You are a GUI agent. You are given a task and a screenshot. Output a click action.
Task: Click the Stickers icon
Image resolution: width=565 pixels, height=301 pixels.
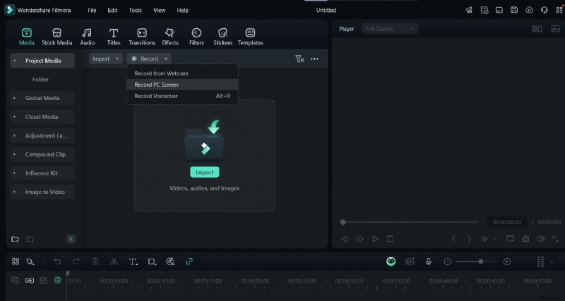coord(222,37)
